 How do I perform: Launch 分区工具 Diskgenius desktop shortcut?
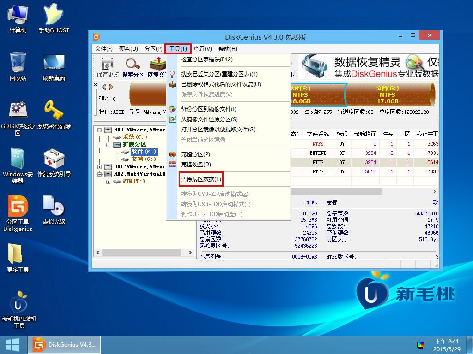pyautogui.click(x=18, y=213)
